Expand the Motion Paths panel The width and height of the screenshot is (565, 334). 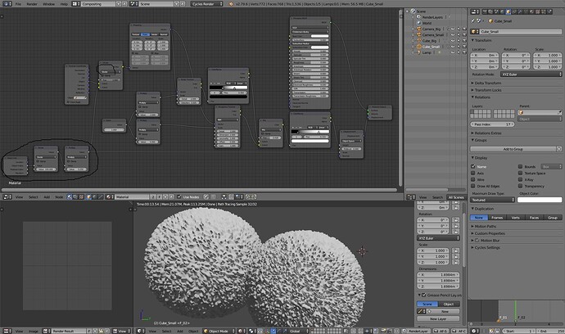[x=485, y=226]
